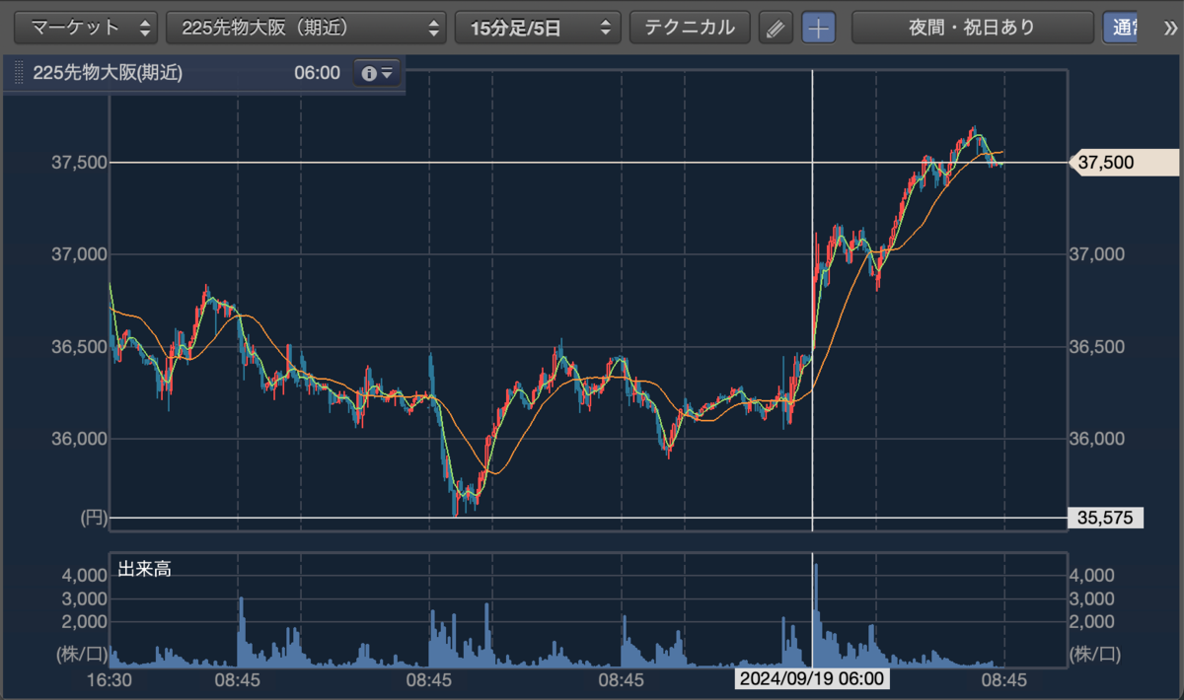Viewport: 1184px width, 700px height.
Task: Select the pencil drawing tool icon
Action: [776, 29]
